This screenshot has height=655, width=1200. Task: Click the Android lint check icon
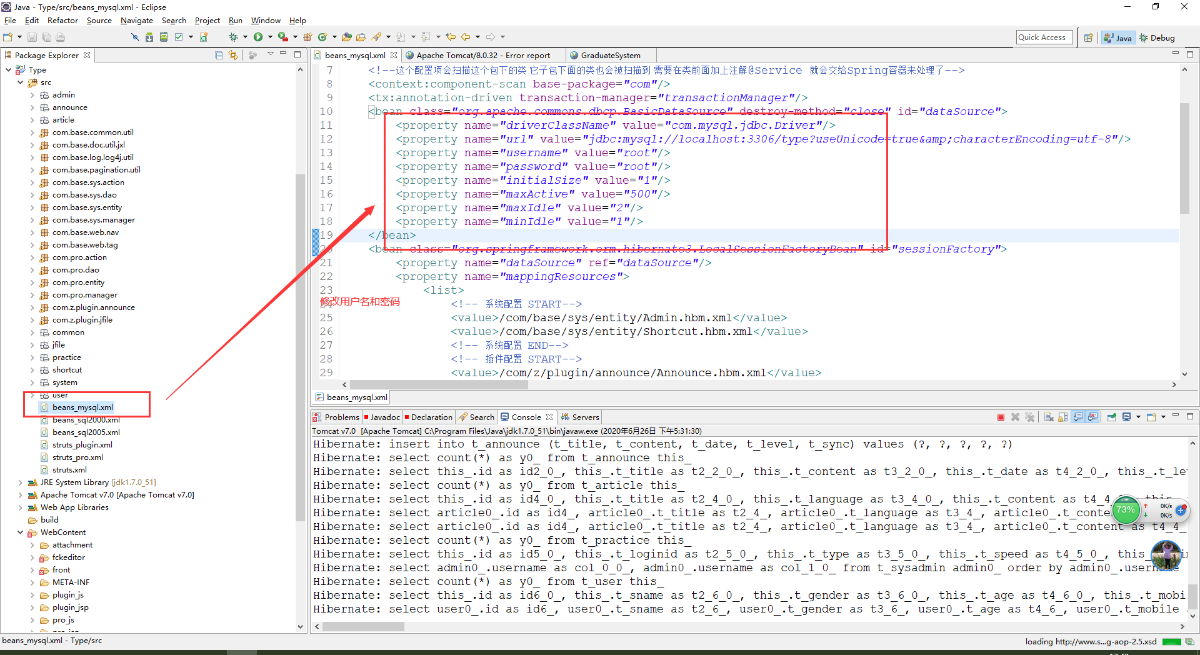[178, 37]
